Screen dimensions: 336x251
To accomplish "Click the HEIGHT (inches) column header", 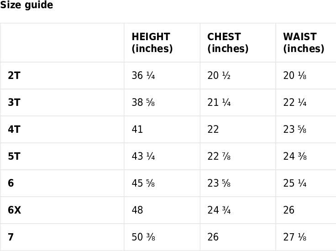I will 152,42.
